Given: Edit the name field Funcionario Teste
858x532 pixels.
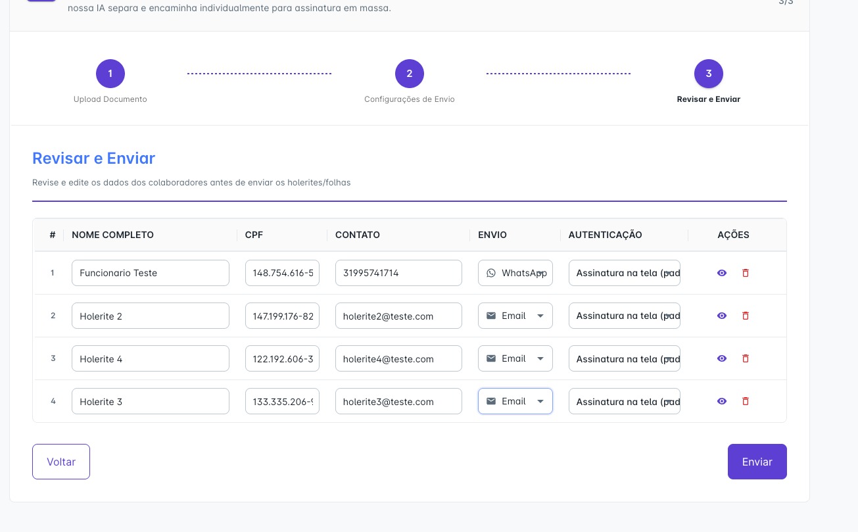Looking at the screenshot, I should (x=151, y=273).
